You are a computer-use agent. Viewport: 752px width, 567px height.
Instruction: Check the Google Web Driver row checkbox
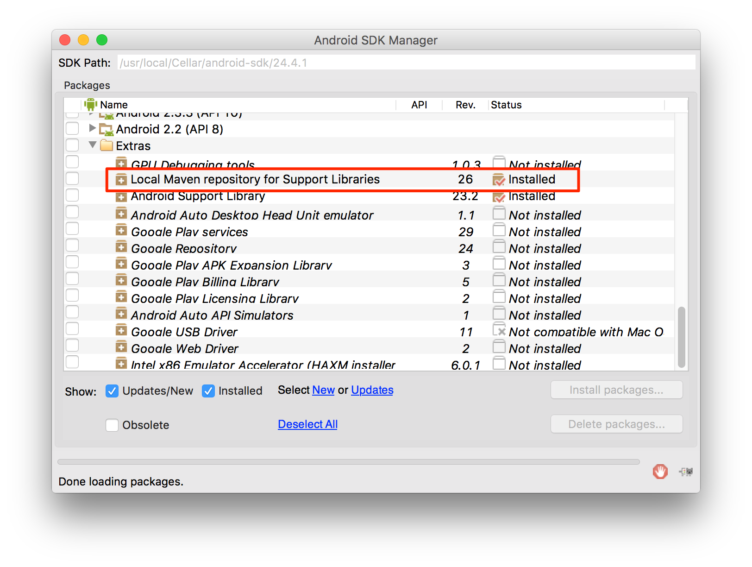72,345
